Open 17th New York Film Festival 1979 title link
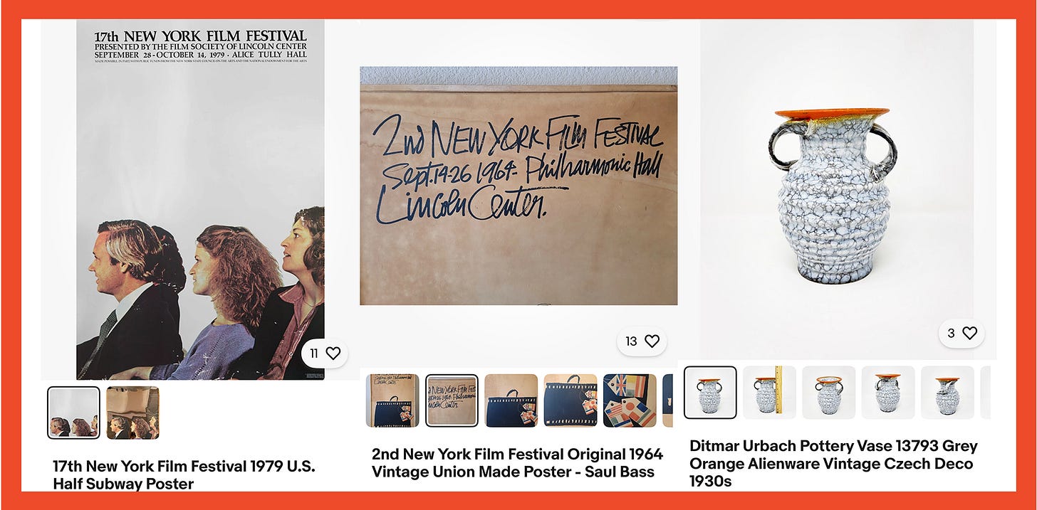 [184, 475]
